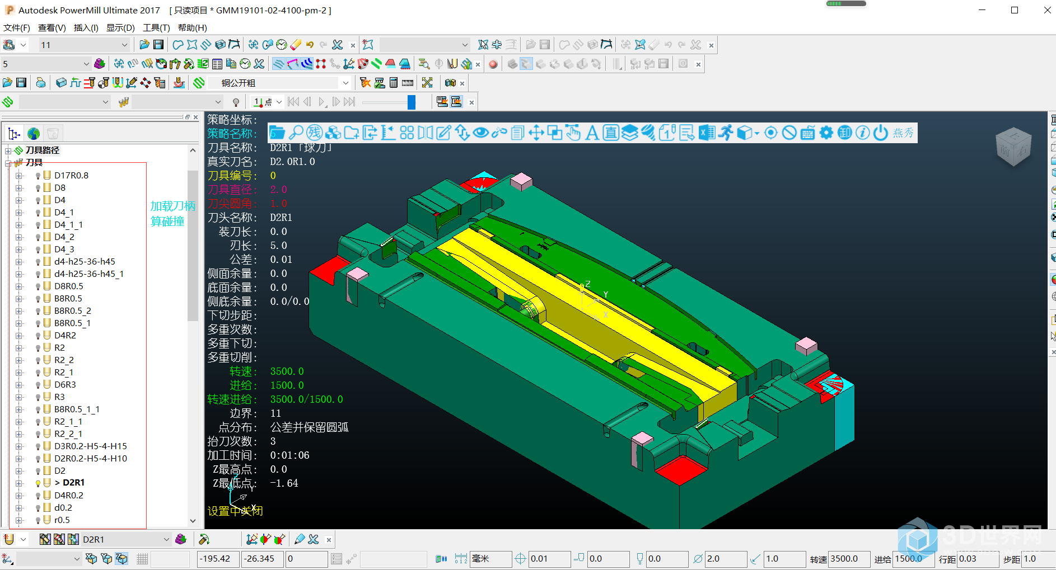
Task: Click the four-way move arrows icon in blue toolbar
Action: coord(536,133)
